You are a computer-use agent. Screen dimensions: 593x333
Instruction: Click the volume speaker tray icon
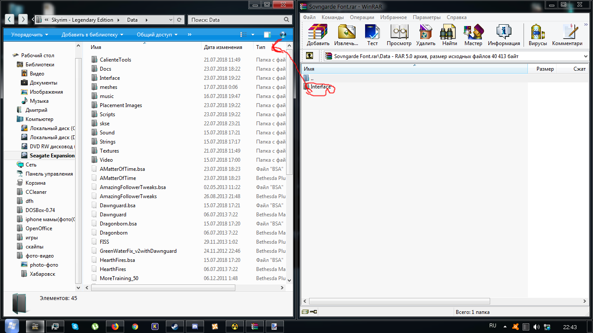[536, 326]
